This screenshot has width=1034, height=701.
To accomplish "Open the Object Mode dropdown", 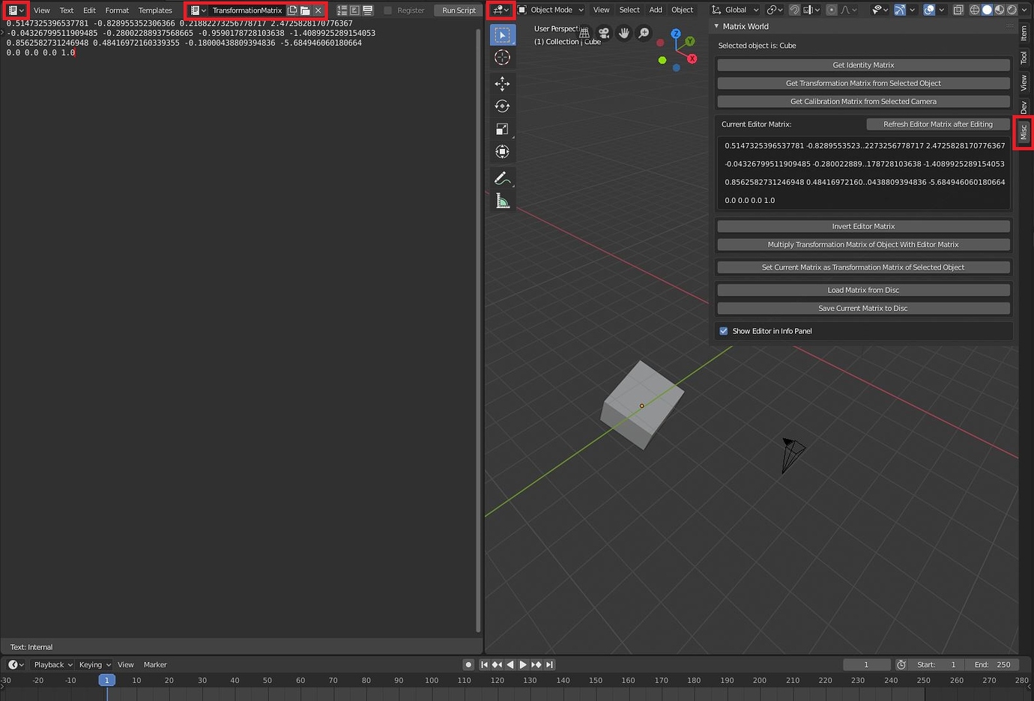I will 551,10.
